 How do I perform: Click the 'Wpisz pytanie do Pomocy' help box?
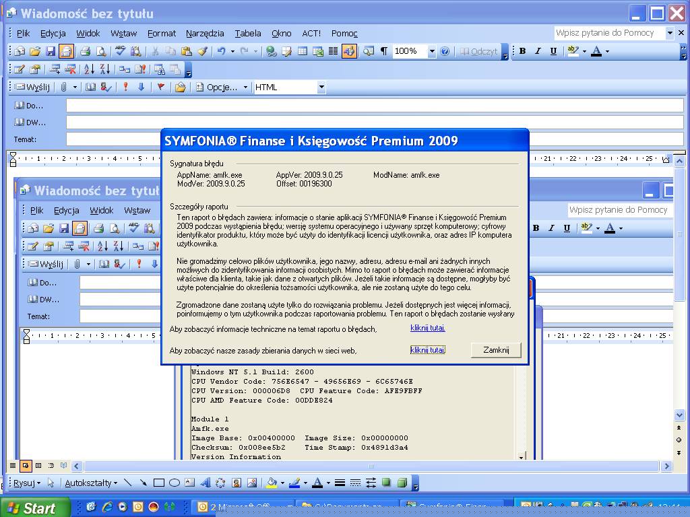click(610, 33)
